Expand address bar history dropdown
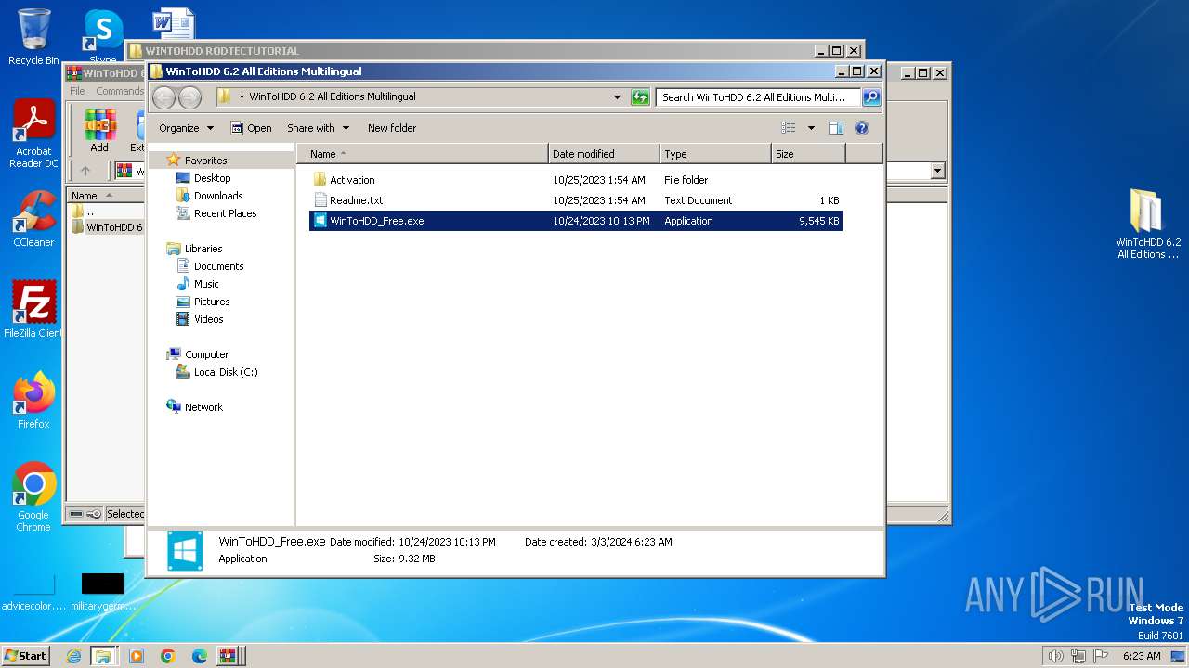Viewport: 1189px width, 668px height. tap(617, 97)
